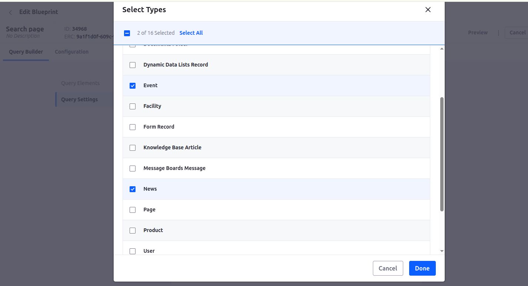Go back from Edit Blueprint
Viewport: 528px width, 286px height.
click(x=10, y=12)
